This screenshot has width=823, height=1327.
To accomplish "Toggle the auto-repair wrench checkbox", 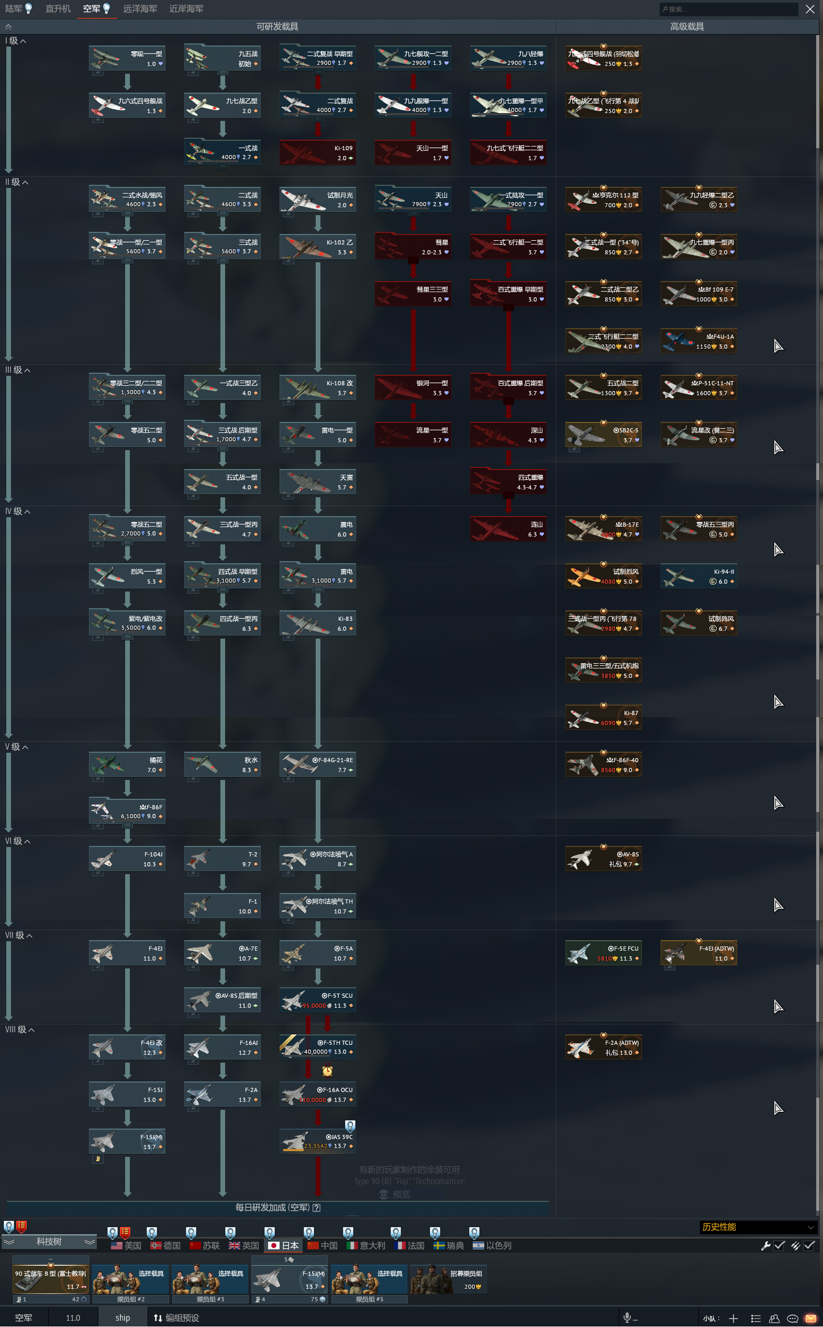I will point(779,1245).
